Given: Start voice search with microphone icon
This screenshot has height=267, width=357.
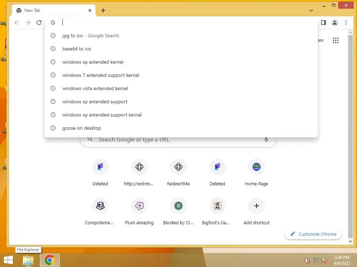Looking at the screenshot, I should [266, 140].
